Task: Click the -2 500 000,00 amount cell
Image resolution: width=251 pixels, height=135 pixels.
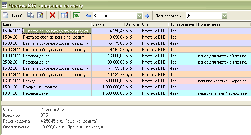Action: 108,81
